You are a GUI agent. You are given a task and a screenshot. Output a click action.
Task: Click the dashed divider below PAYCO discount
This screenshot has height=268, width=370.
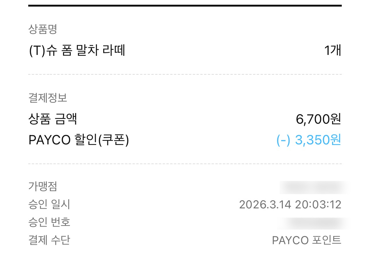[185, 163]
